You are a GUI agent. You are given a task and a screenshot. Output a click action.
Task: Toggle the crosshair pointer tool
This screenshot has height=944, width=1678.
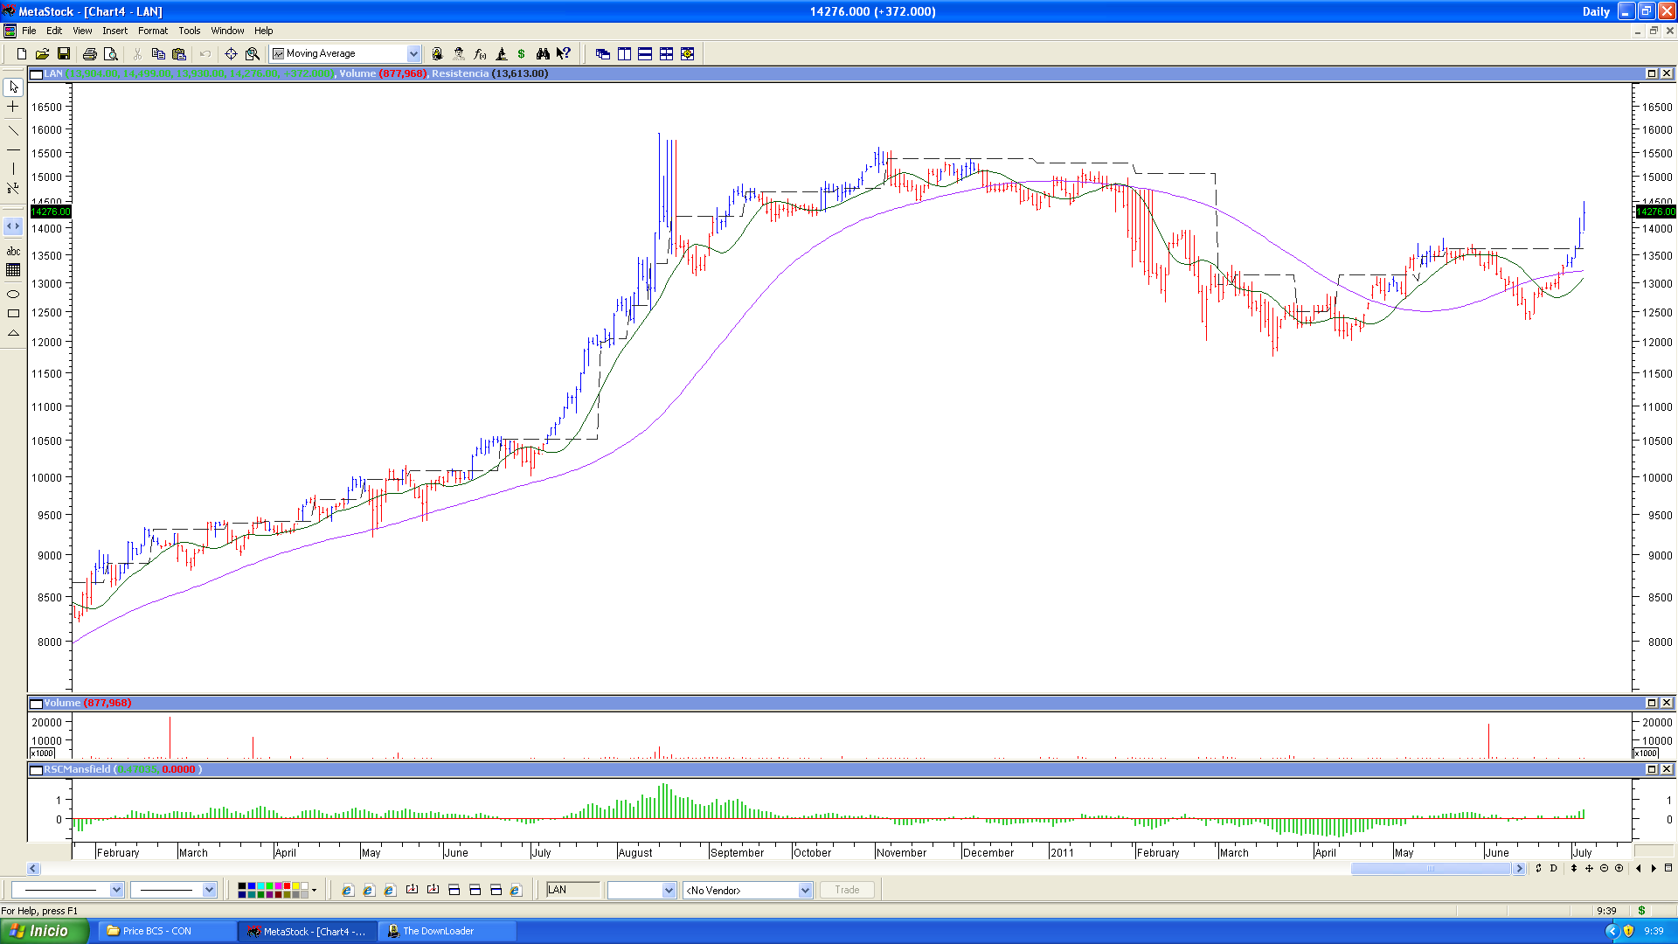click(13, 107)
